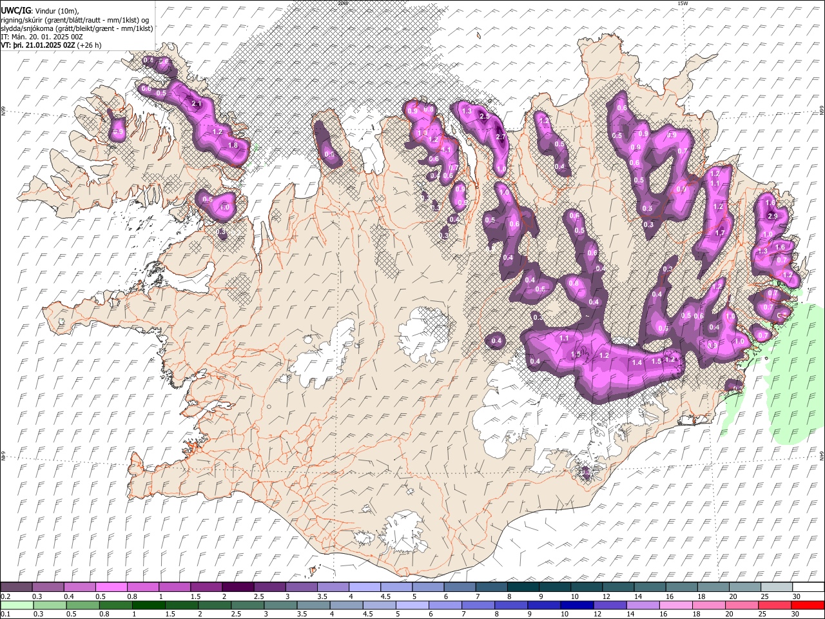
Task: Click the 20 label under green rain scale
Action: click(730, 614)
